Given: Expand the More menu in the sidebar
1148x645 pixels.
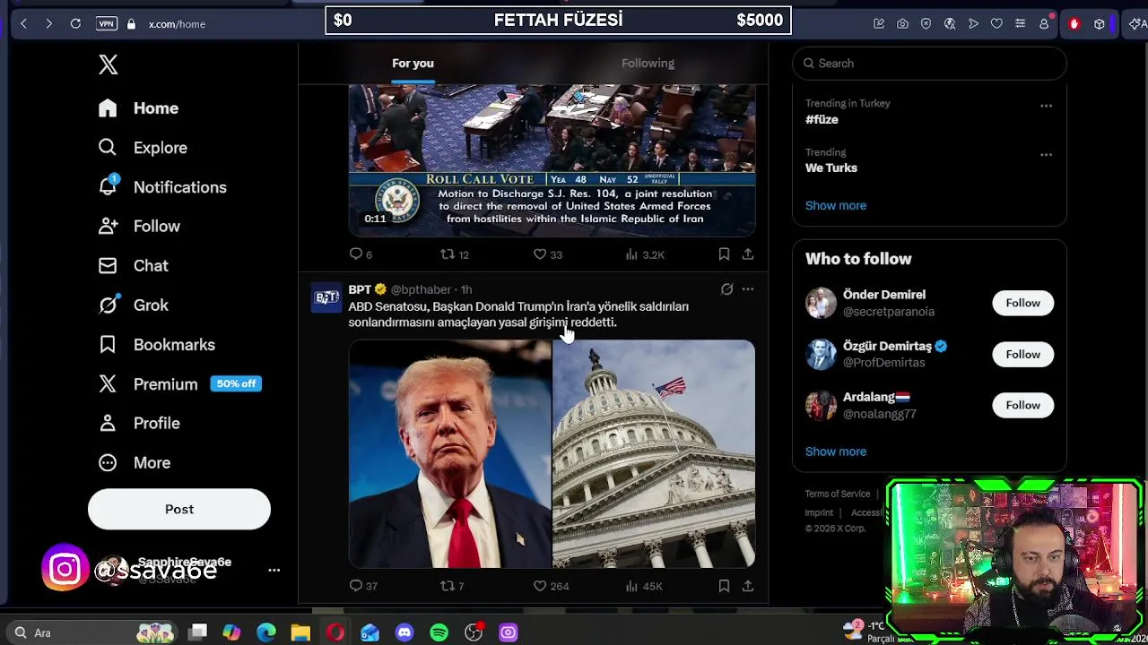Looking at the screenshot, I should pyautogui.click(x=135, y=463).
